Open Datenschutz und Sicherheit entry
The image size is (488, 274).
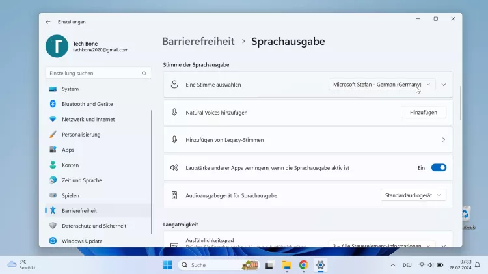[98, 226]
